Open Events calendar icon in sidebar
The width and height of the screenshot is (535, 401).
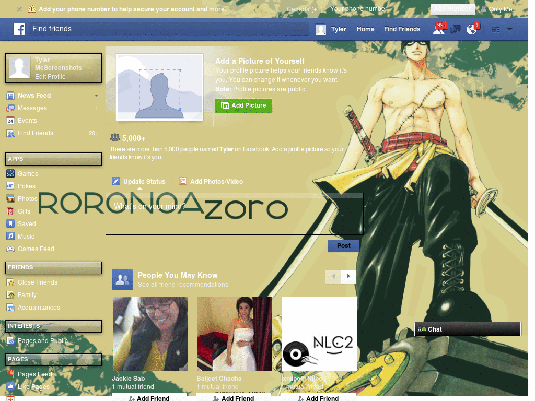[10, 121]
